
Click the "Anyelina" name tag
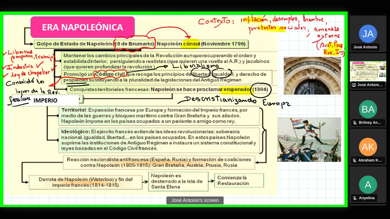364,198
